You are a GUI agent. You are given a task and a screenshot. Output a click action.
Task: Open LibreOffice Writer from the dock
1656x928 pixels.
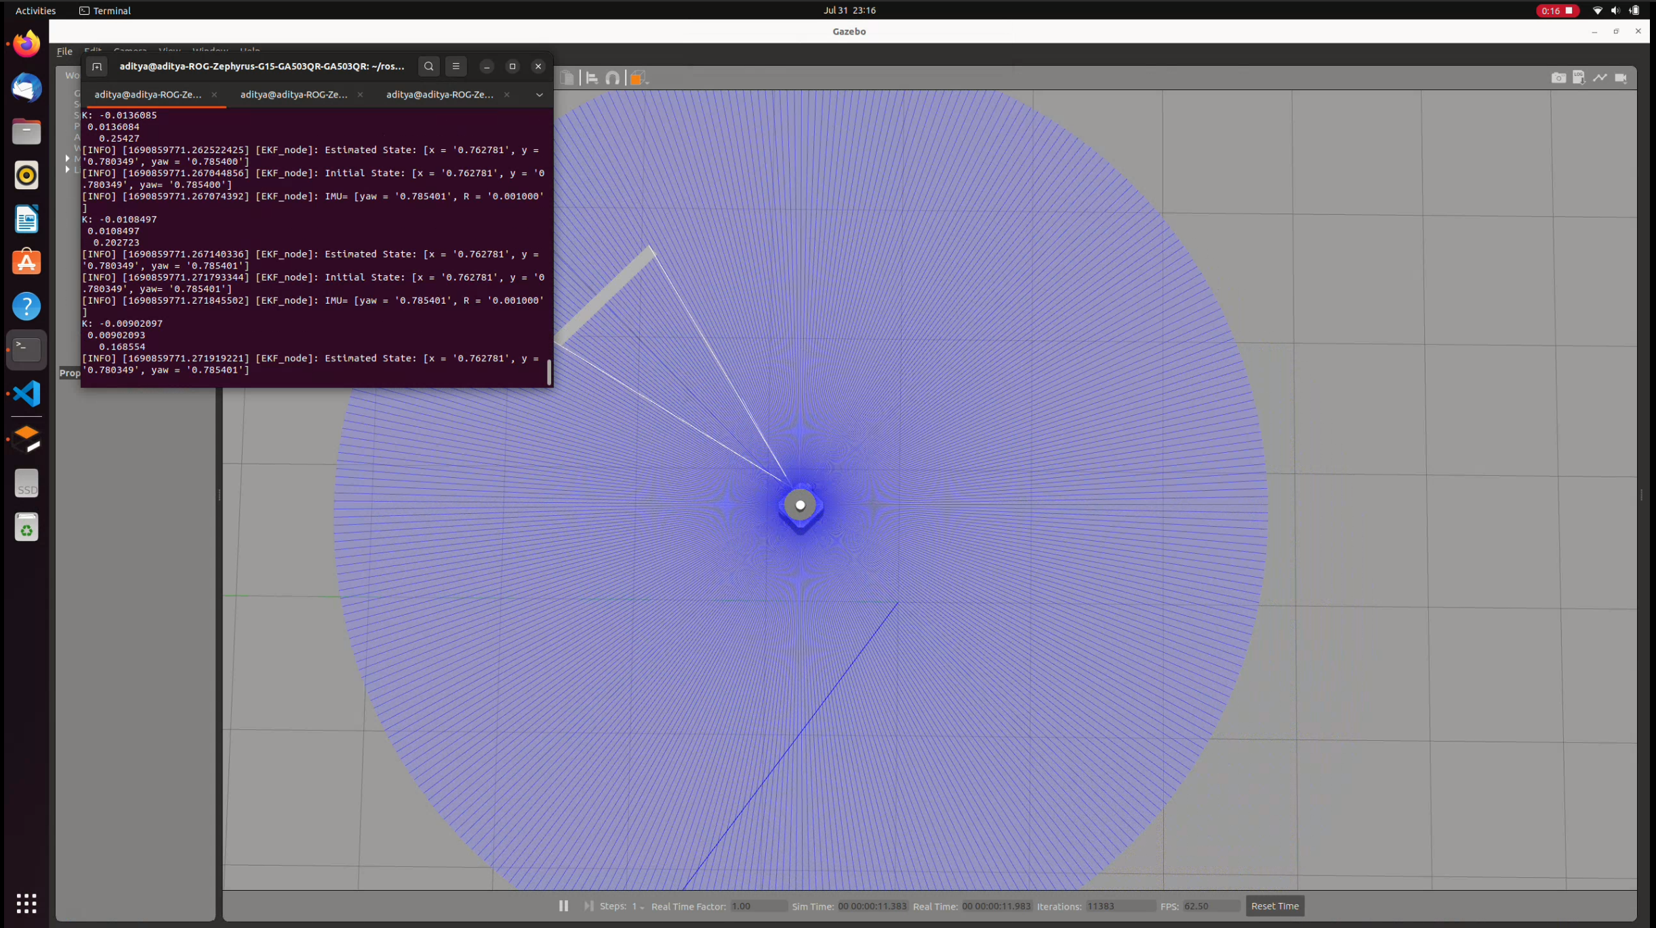26,219
